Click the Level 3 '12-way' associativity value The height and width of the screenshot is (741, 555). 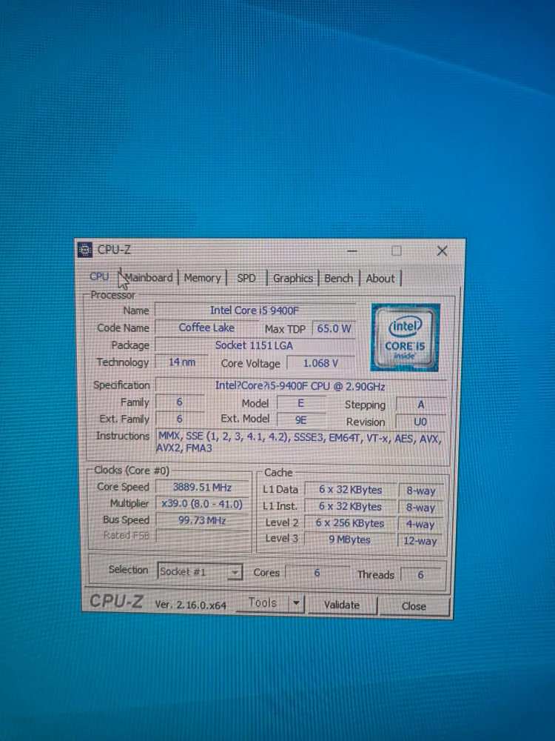420,541
